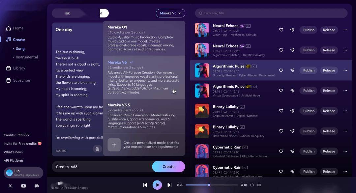Select Create in the sidebar
The width and height of the screenshot is (356, 193).
click(15, 40)
